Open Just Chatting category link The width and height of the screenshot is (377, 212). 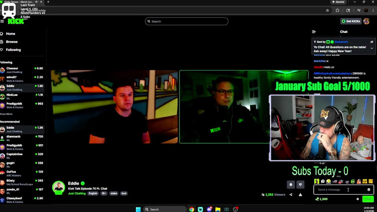tap(77, 193)
